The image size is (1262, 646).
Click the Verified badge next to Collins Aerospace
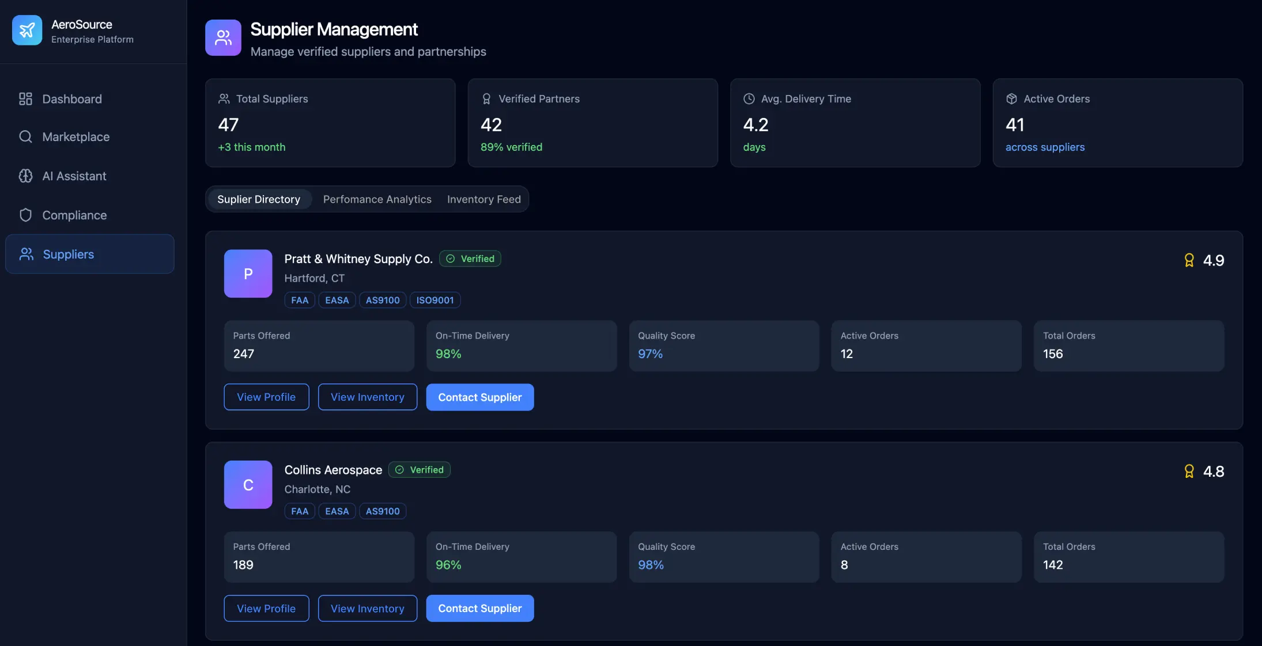pyautogui.click(x=420, y=470)
